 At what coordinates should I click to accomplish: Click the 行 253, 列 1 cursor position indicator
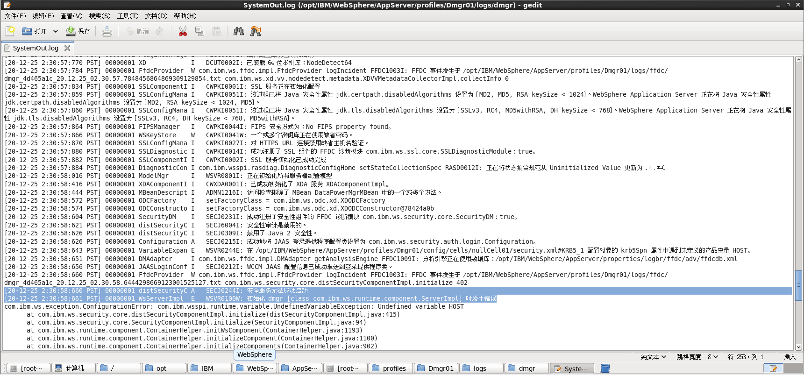click(746, 357)
